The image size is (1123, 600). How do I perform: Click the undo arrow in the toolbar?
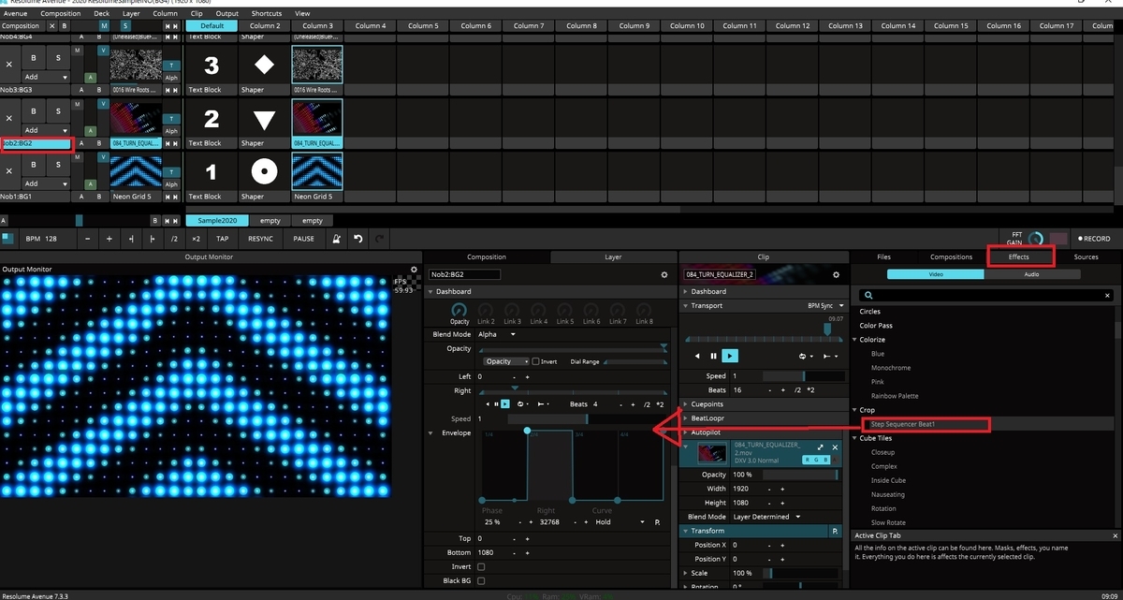pos(358,239)
